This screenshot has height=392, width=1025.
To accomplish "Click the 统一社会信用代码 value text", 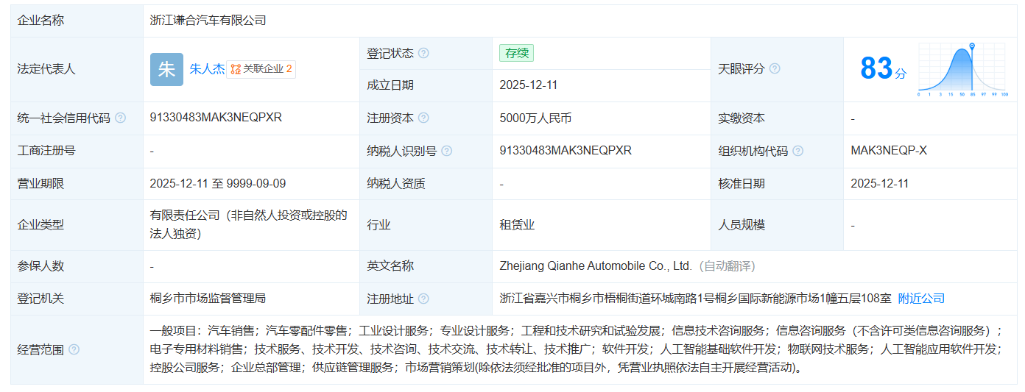I will coord(216,118).
